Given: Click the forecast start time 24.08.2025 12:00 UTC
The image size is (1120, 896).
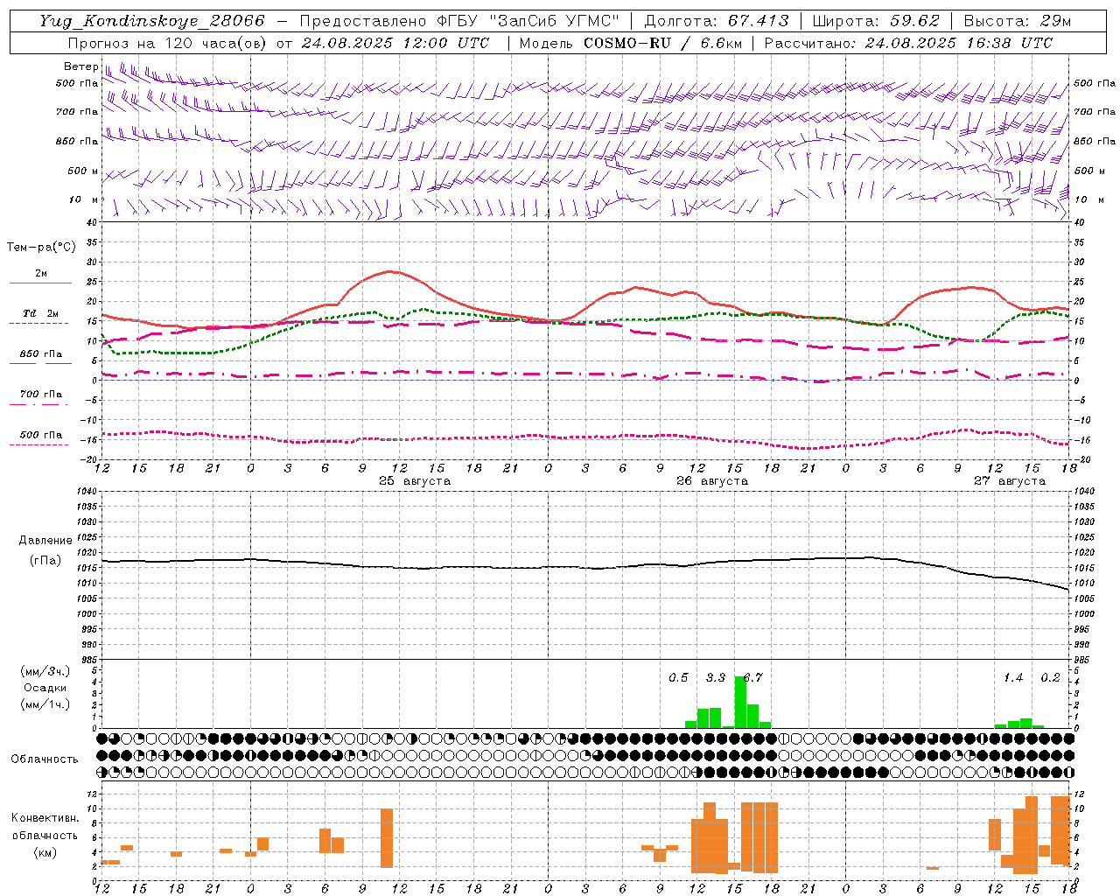Looking at the screenshot, I should (x=395, y=43).
